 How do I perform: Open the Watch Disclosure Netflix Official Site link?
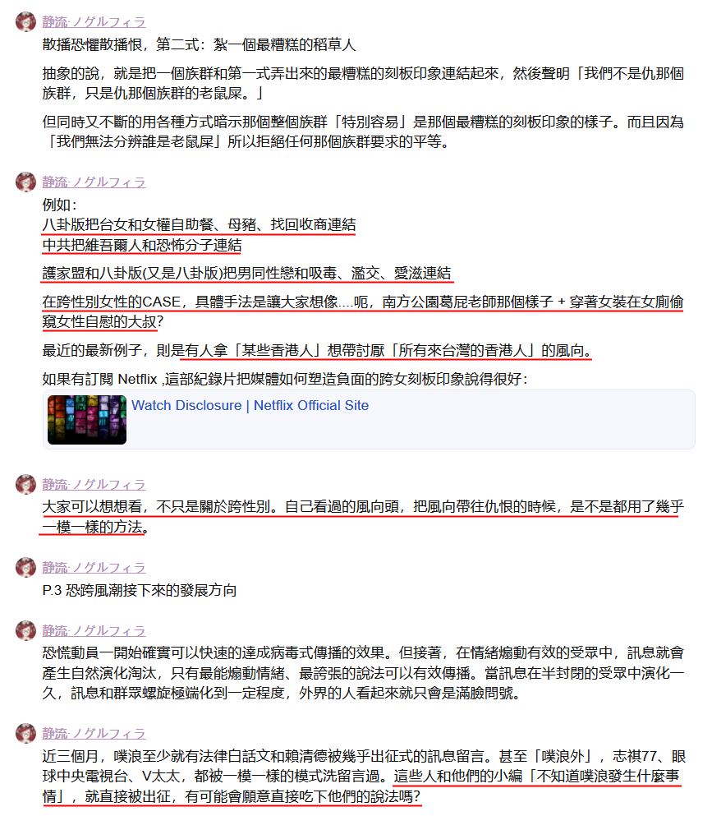[x=250, y=405]
